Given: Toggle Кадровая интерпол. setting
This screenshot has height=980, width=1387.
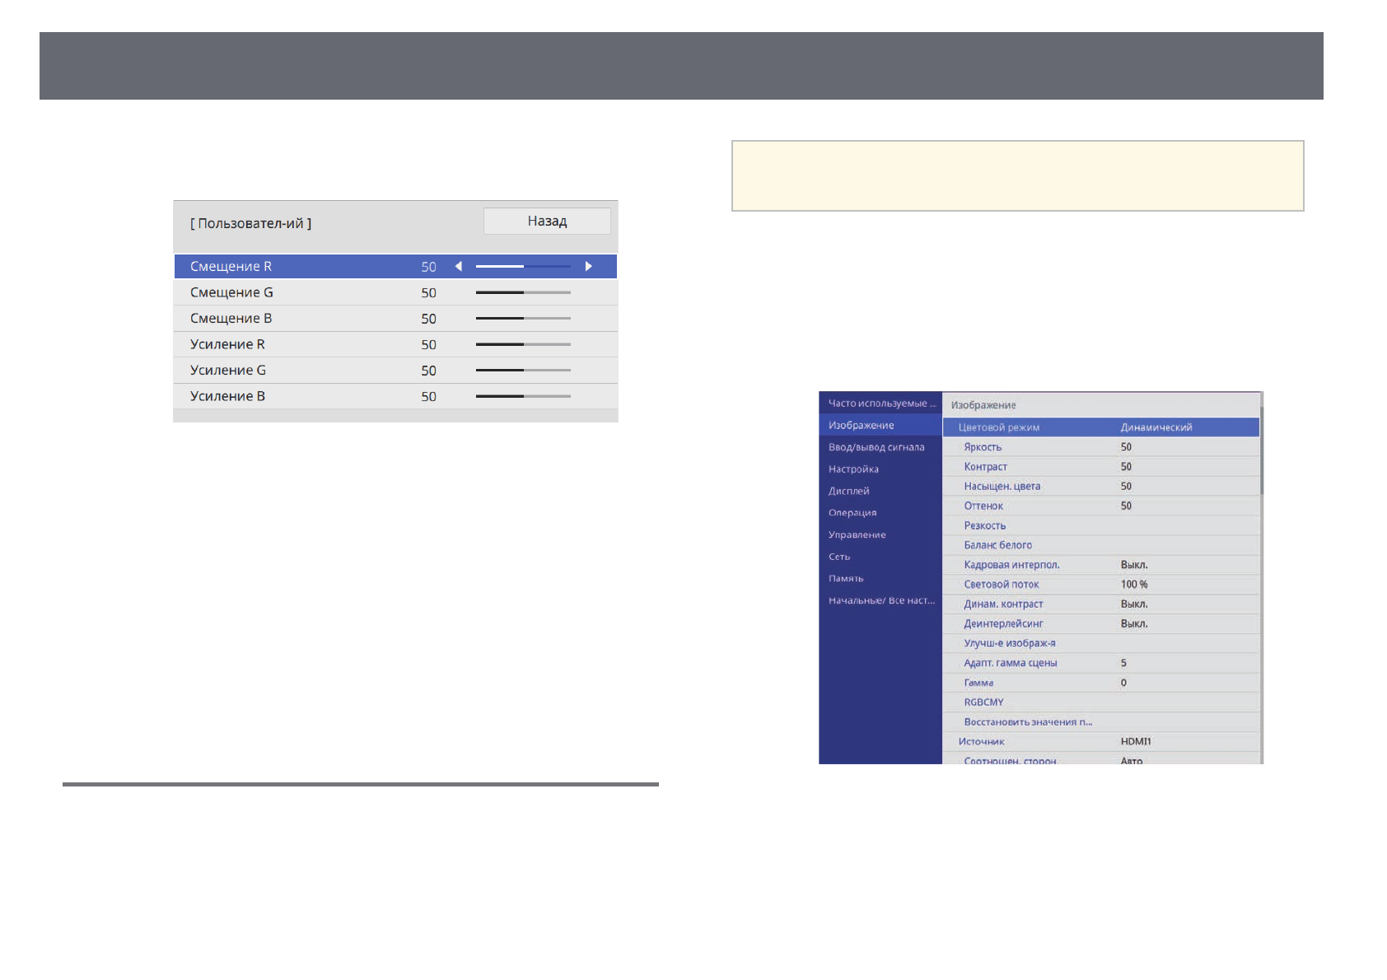Looking at the screenshot, I should [1100, 565].
